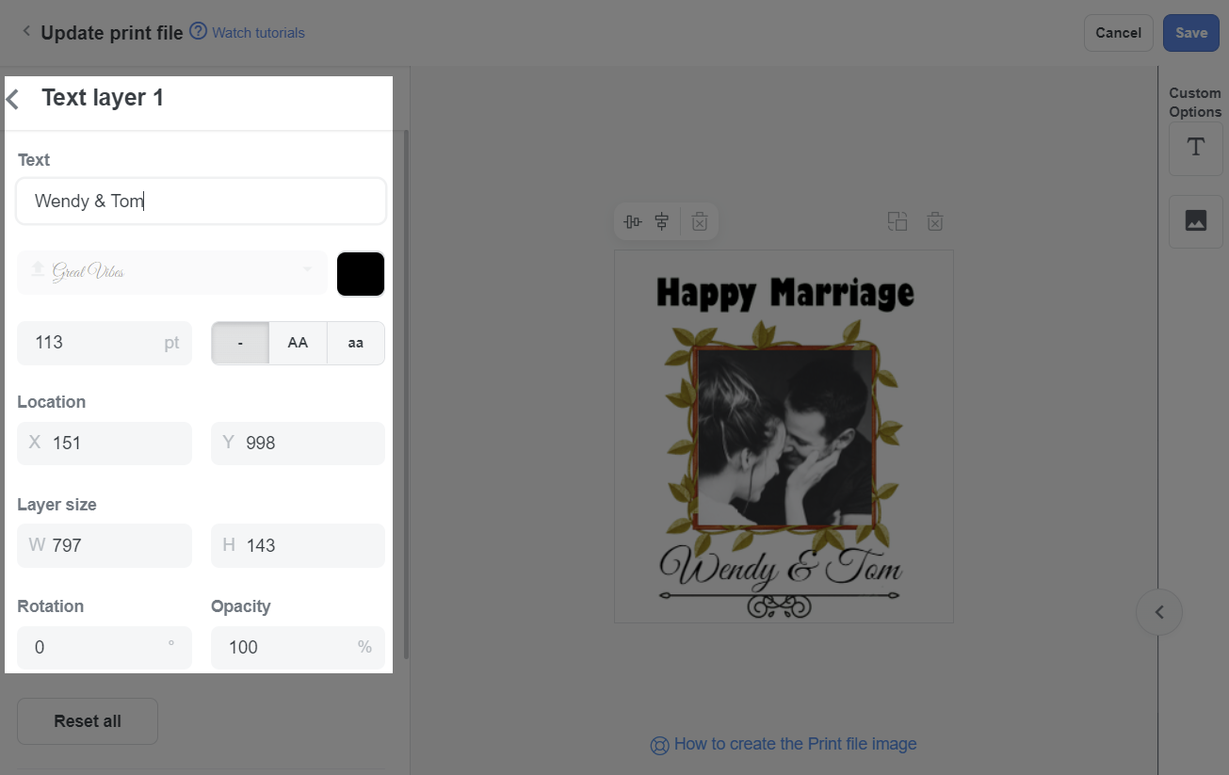Select the couple photo on canvas
Viewport: 1229px width, 775px height.
(x=784, y=437)
